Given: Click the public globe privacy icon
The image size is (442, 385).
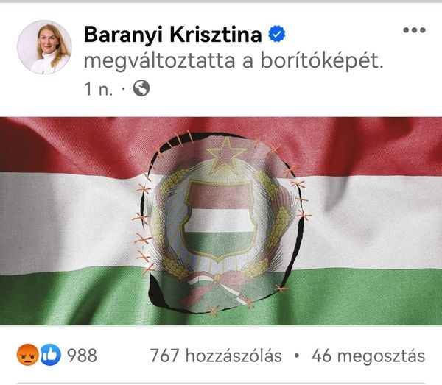Looking at the screenshot, I should (141, 88).
